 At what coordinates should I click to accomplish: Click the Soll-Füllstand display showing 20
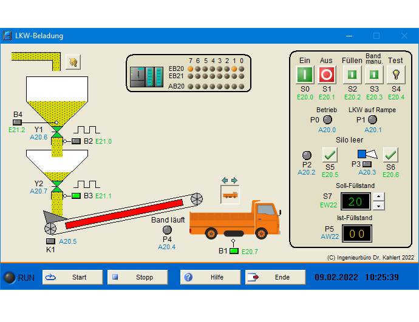point(355,201)
